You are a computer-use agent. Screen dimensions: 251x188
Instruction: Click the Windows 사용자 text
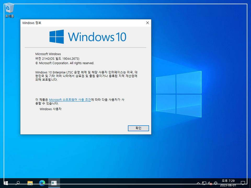click(x=51, y=109)
